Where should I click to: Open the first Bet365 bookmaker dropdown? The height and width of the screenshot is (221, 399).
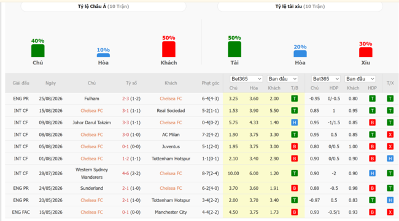[246, 79]
